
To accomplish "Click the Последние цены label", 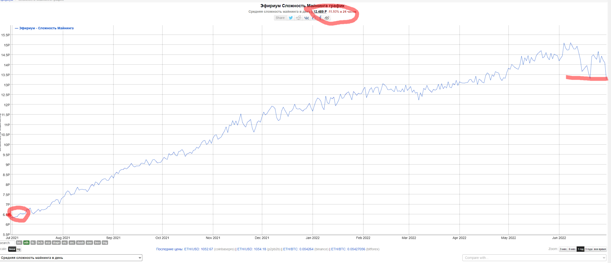I will (170, 249).
